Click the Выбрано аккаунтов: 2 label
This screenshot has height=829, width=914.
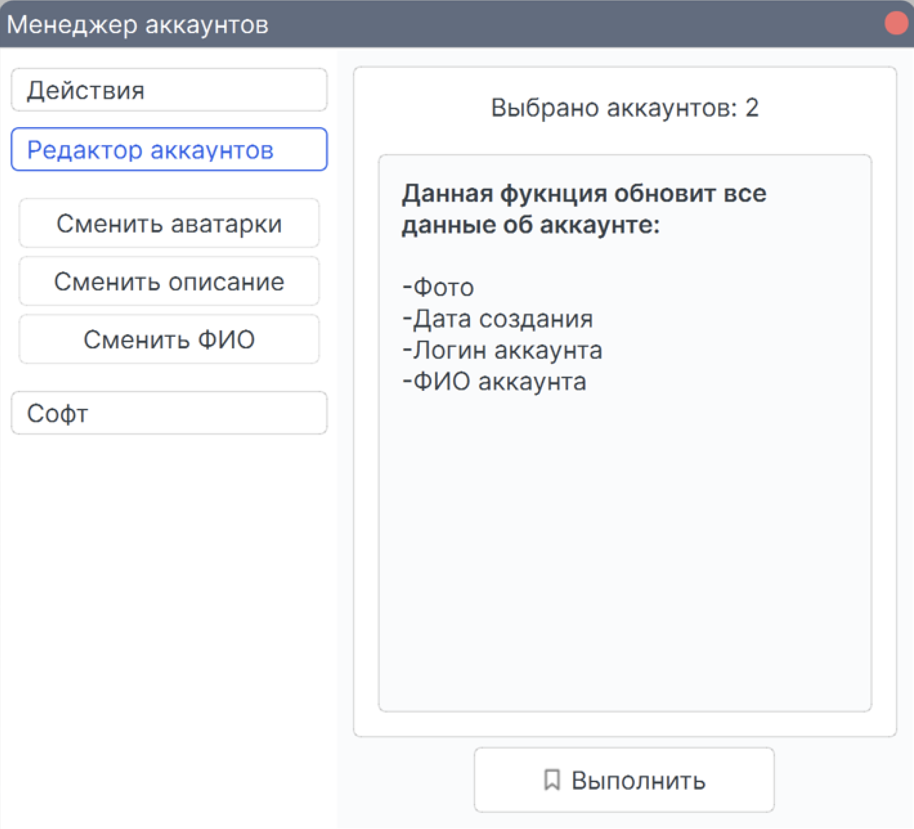pos(625,108)
